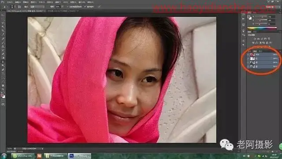Select the History Brush tool
The image size is (282, 159).
(3, 50)
